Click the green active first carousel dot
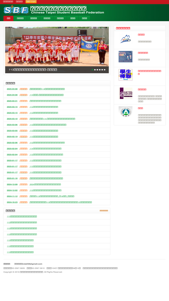 92,69
